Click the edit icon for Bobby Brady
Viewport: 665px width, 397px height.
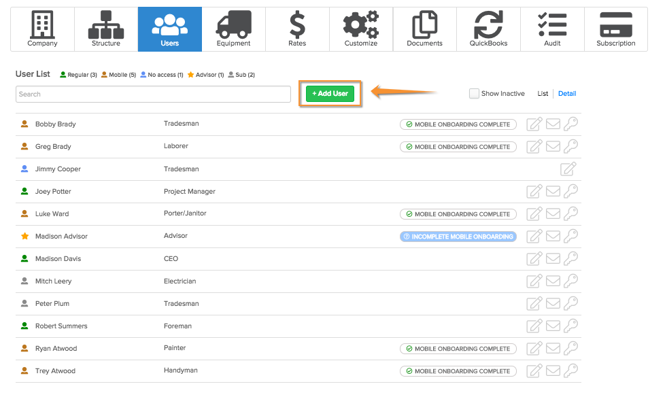[x=534, y=124]
